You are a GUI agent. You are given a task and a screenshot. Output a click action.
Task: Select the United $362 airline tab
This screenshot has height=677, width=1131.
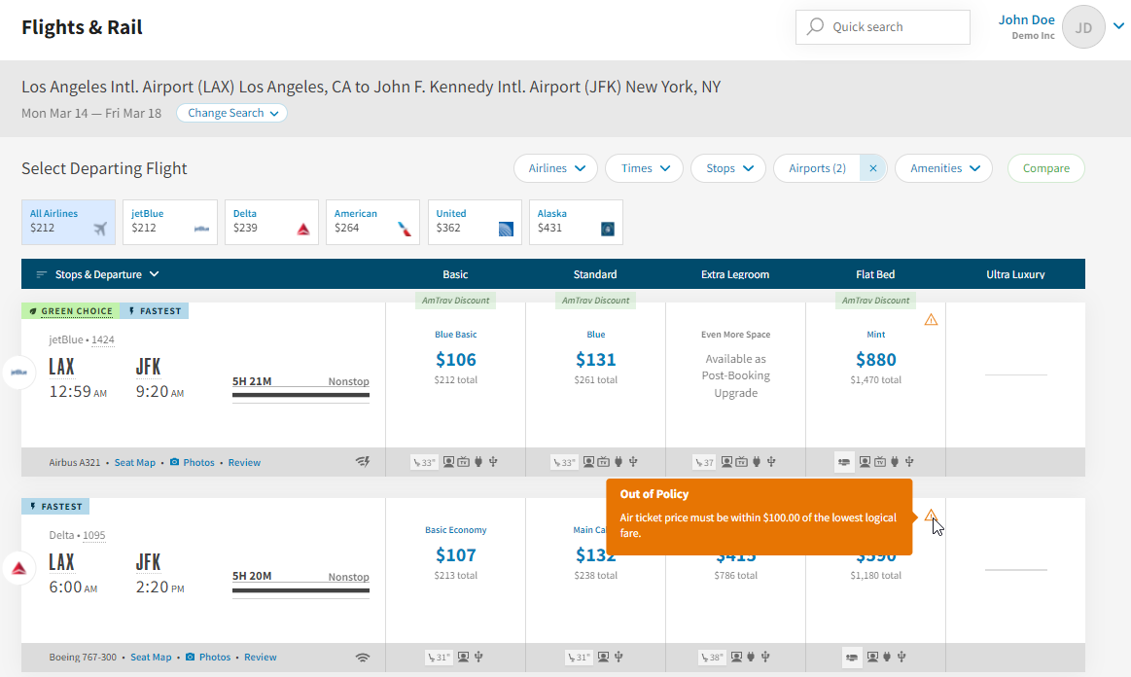(475, 222)
